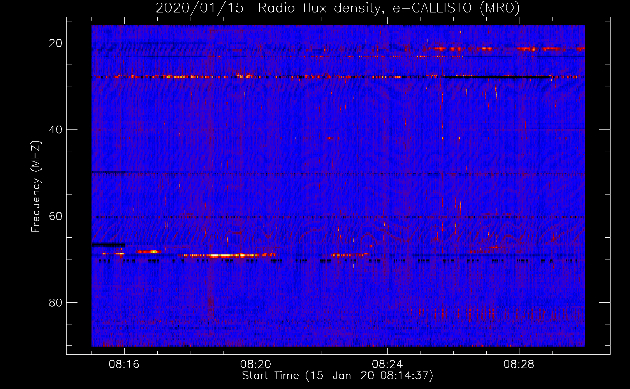Click the 08:20 time tick label
Image resolution: width=630 pixels, height=389 pixels.
[256, 364]
